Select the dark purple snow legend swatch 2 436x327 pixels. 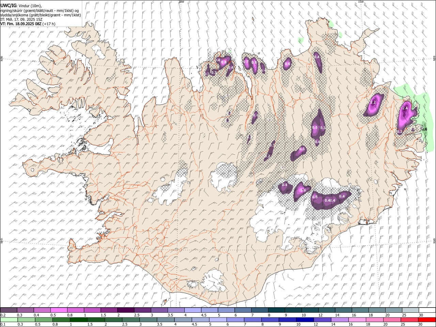coord(125,310)
